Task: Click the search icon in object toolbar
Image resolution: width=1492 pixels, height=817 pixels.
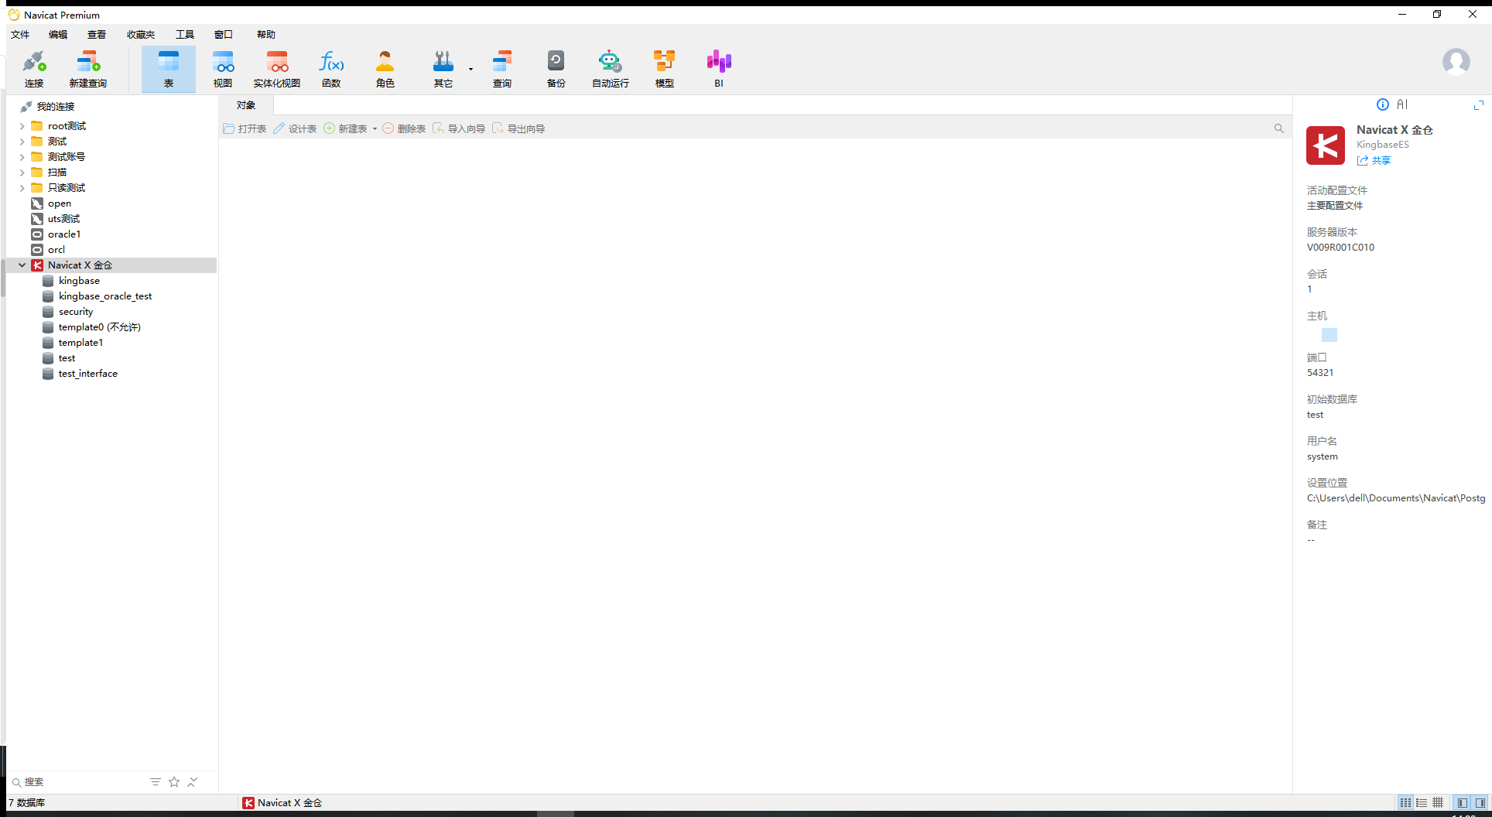Action: pyautogui.click(x=1279, y=128)
